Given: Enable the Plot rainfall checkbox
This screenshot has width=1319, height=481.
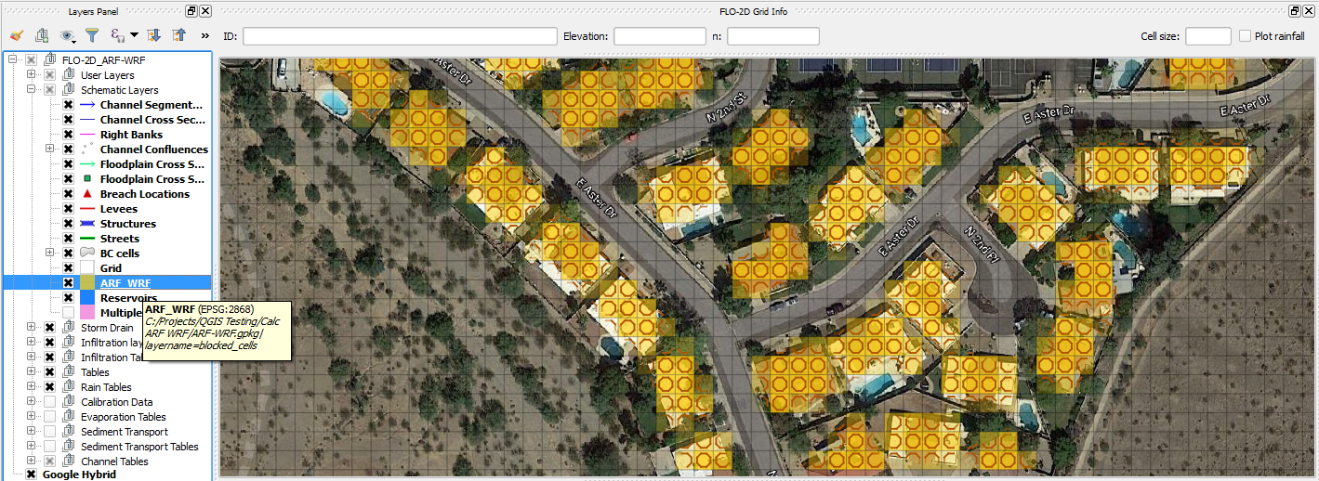Looking at the screenshot, I should coord(1246,36).
